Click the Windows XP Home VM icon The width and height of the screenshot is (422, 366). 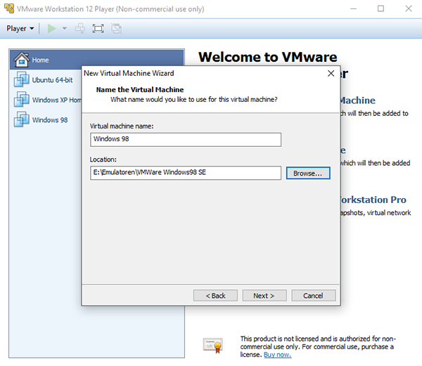point(21,100)
